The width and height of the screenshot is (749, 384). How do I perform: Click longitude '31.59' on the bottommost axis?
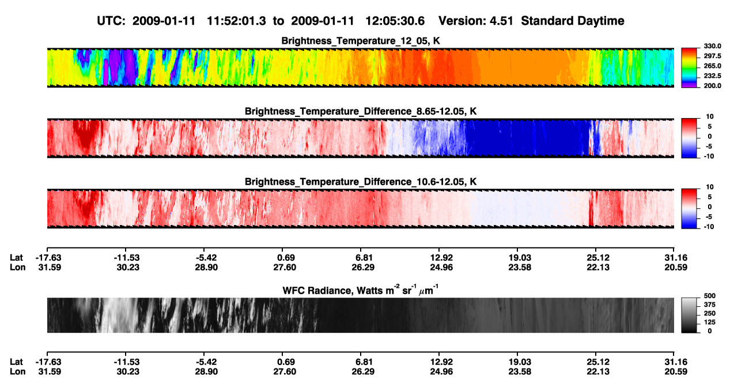click(x=49, y=372)
